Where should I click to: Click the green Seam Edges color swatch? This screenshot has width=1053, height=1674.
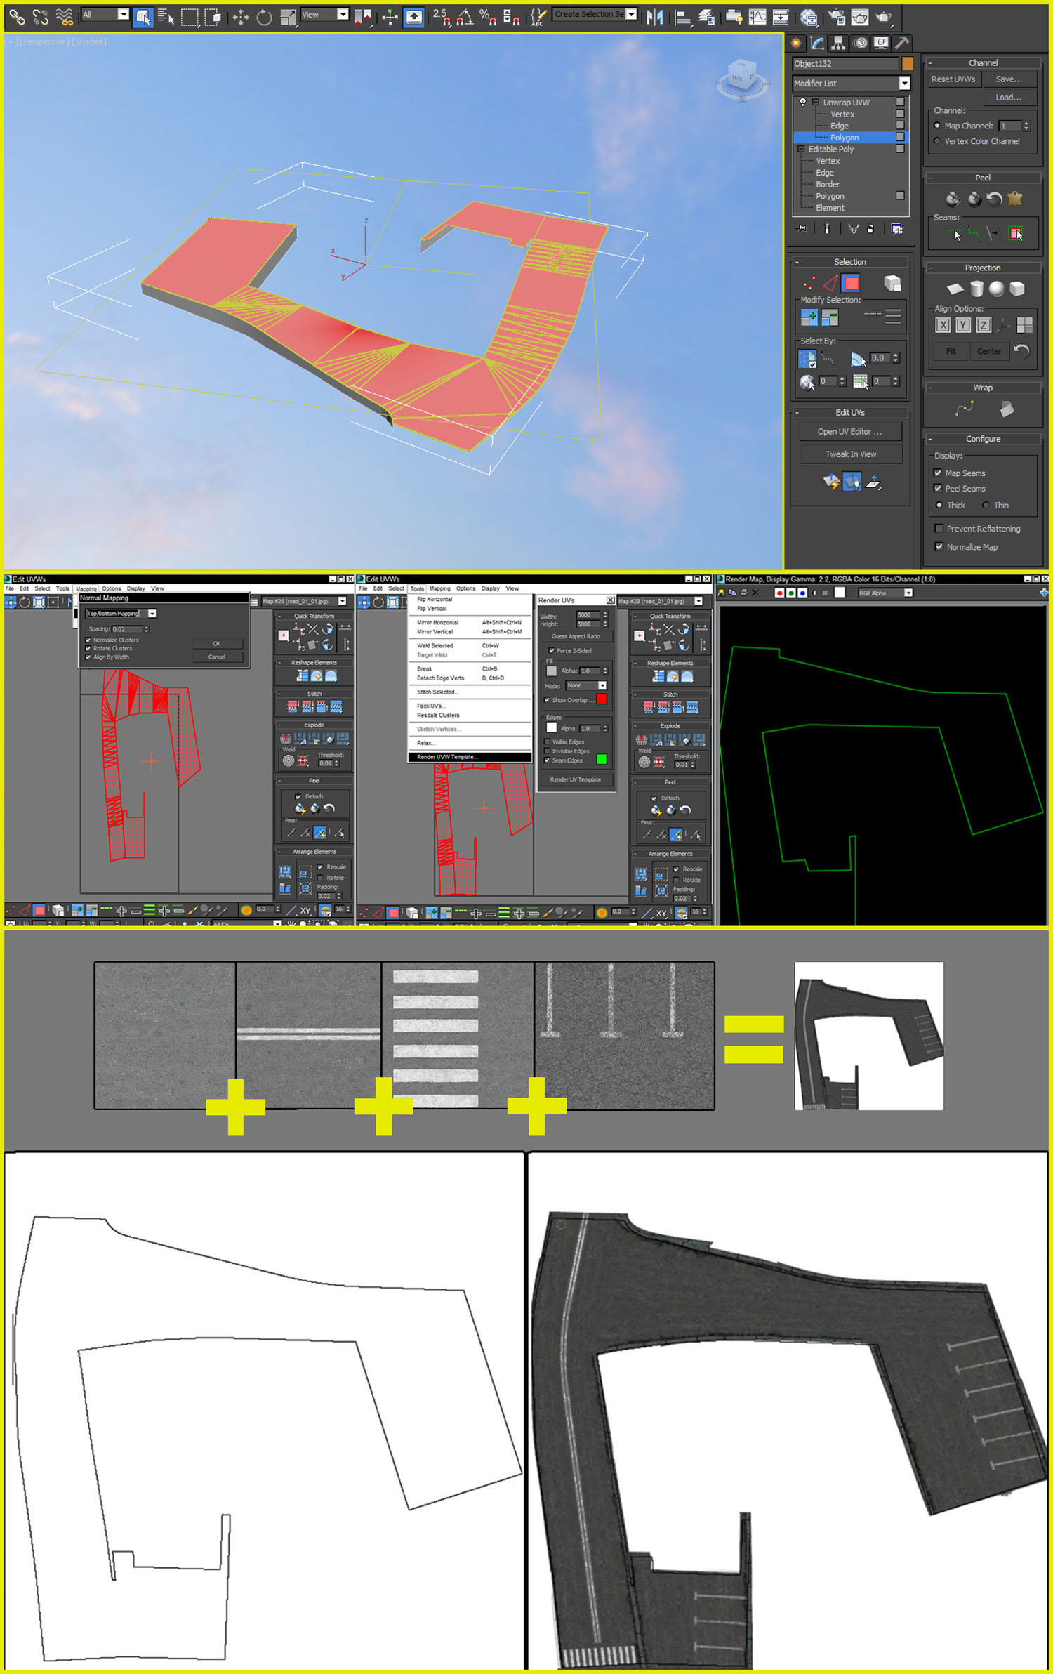602,759
